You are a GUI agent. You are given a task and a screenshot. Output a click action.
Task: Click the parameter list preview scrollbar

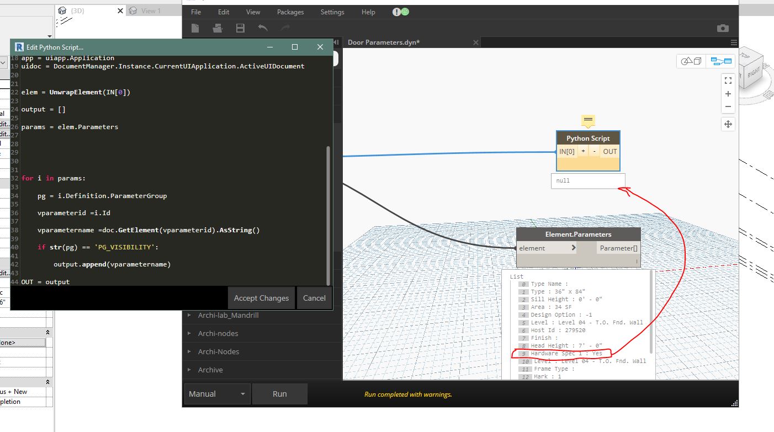tap(651, 312)
